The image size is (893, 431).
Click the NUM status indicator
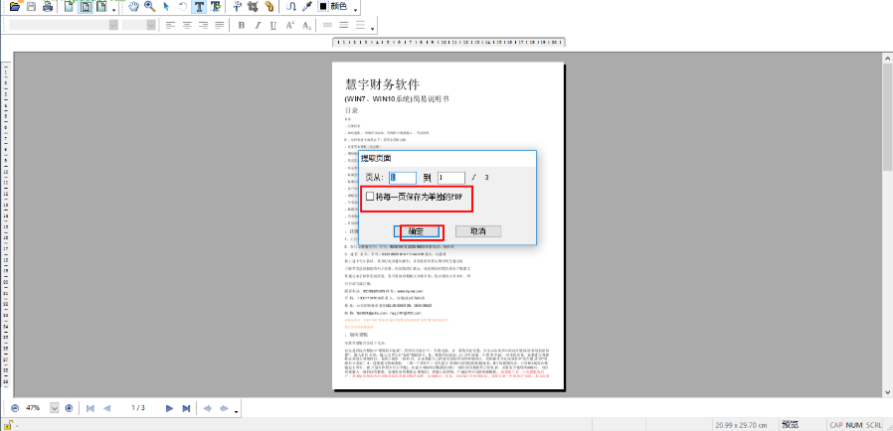click(x=853, y=425)
